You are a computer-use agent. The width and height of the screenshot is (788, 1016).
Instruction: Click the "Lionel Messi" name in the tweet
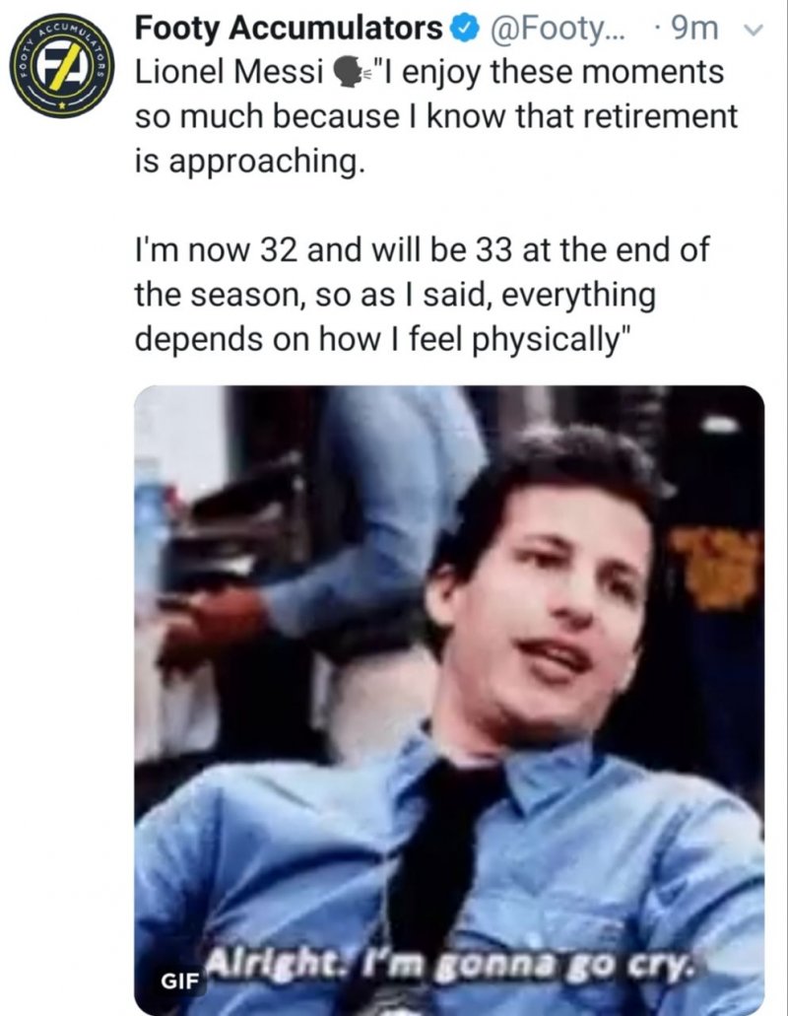[x=230, y=73]
